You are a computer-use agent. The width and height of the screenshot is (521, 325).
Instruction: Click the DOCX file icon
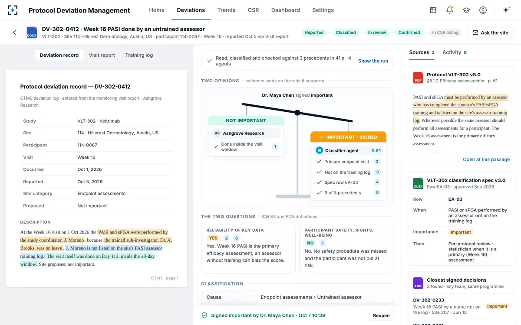32,32
